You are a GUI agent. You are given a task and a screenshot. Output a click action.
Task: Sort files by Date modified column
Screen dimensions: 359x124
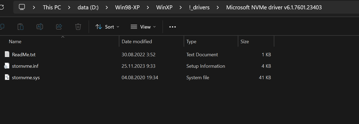click(137, 42)
